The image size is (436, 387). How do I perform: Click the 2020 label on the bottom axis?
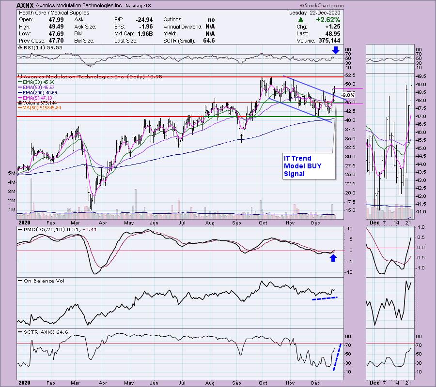(x=25, y=383)
